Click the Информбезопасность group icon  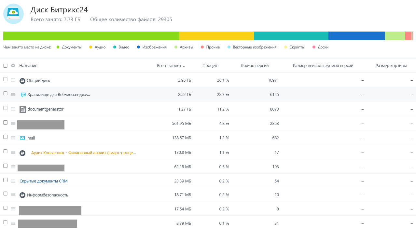[x=22, y=195]
